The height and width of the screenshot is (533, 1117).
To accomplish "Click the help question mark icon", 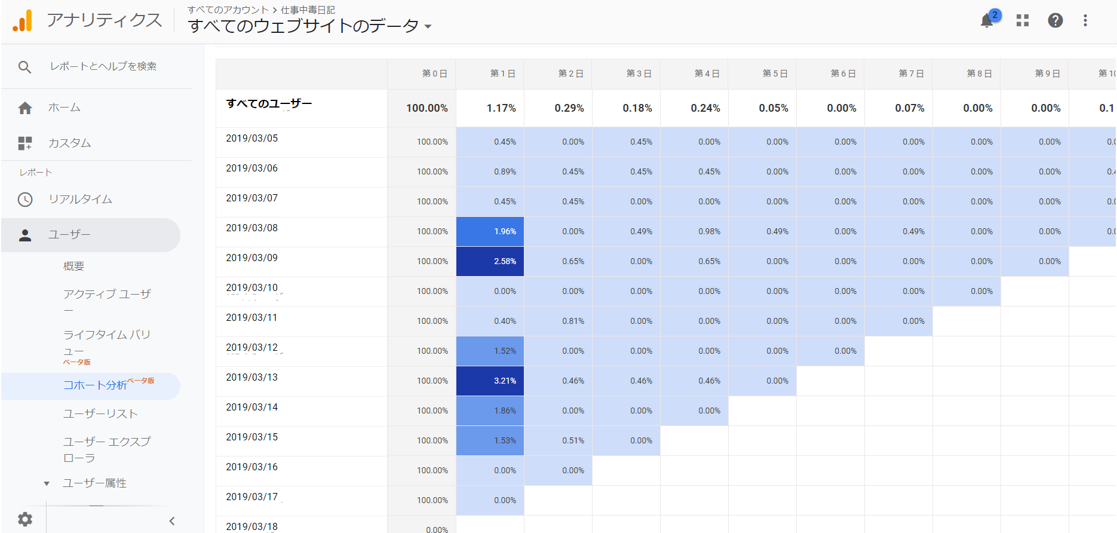I will point(1055,21).
